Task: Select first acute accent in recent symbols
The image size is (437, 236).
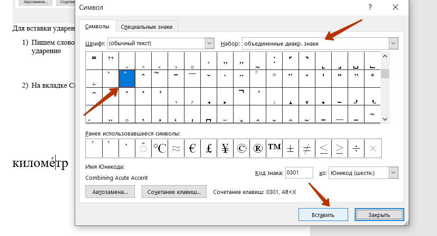Action: point(94,148)
